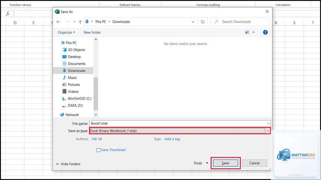
Task: Open Pictures folder in sidebar
Action: pos(74,84)
